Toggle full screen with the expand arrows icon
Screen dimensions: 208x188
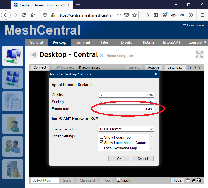199,55
